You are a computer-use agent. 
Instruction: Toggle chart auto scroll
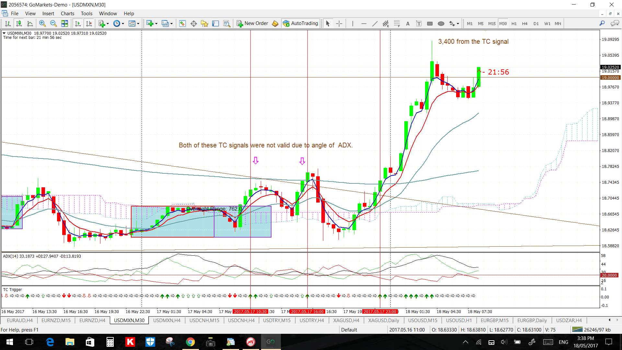pyautogui.click(x=78, y=23)
